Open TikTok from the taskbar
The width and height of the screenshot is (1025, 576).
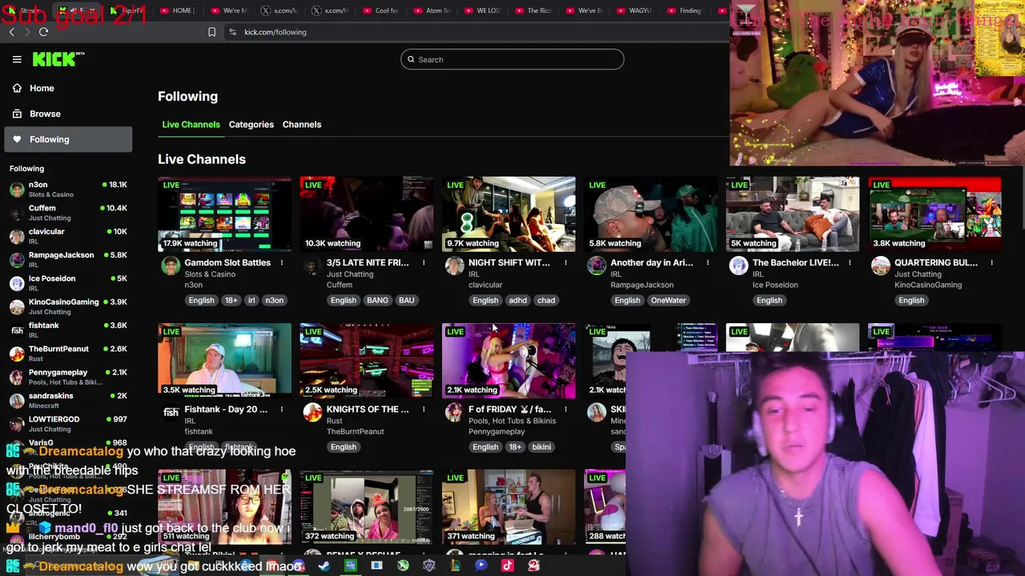[x=507, y=566]
